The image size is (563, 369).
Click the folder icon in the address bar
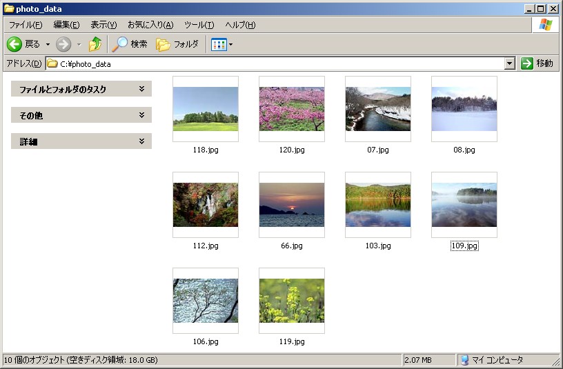pyautogui.click(x=52, y=63)
